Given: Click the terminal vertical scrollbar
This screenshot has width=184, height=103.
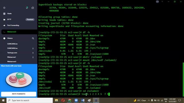Looking at the screenshot, I should (183, 80).
